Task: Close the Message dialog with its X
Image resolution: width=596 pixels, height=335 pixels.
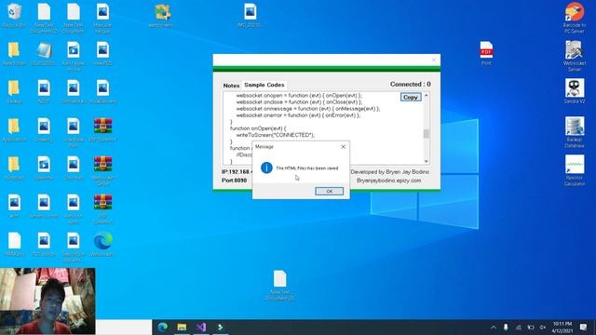Action: (x=344, y=147)
